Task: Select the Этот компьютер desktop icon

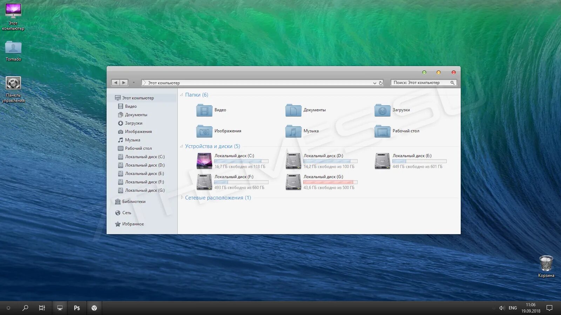Action: click(x=13, y=17)
